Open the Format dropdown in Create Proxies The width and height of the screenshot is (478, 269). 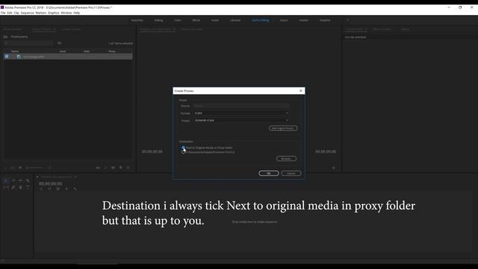coord(240,113)
